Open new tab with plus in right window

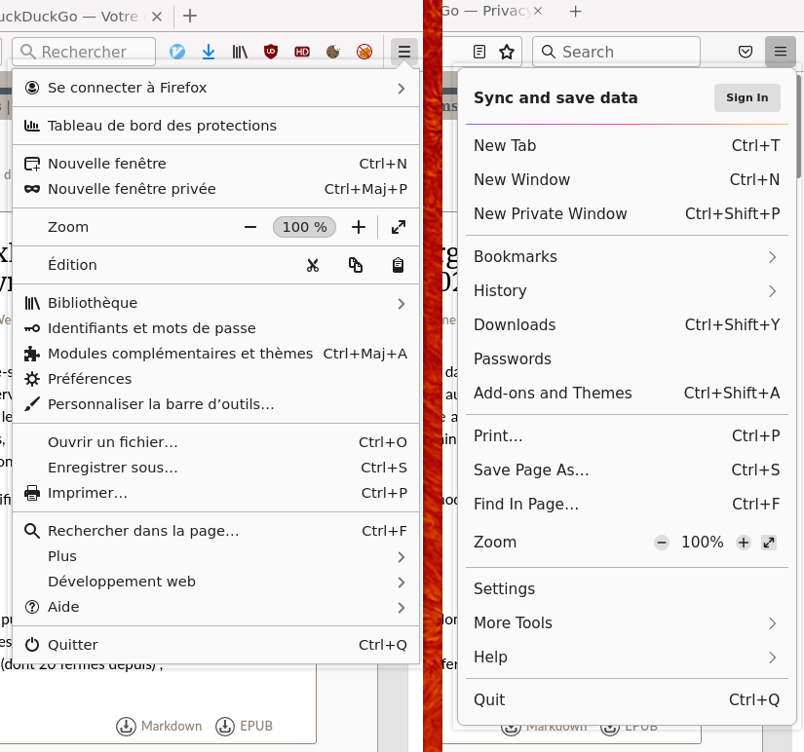[575, 12]
